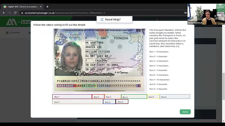Screen dimensions: 225x126
Task: Click the expand icon beside Need Help?
Action: tap(102, 19)
